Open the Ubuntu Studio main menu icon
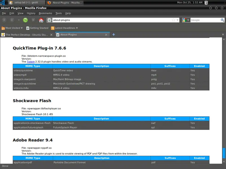226x169 pixels. pos(3,3)
